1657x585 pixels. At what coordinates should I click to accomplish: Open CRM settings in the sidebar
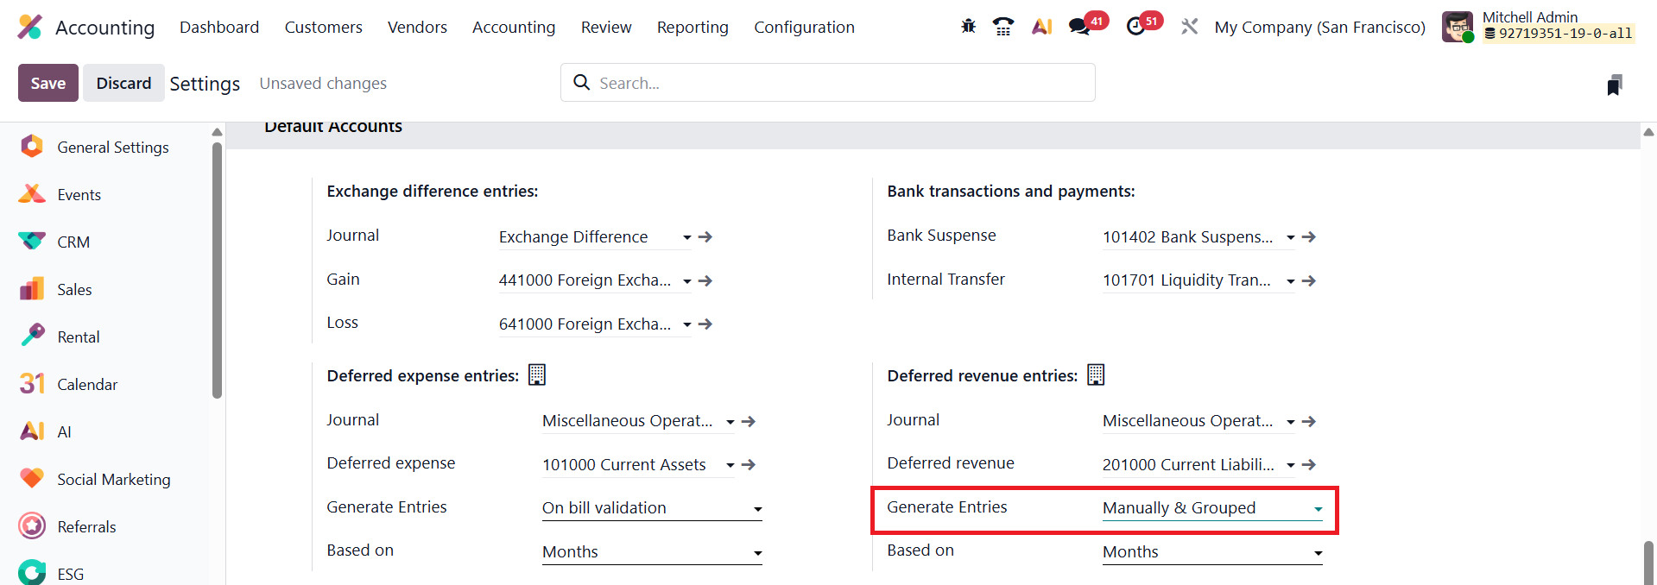click(73, 242)
